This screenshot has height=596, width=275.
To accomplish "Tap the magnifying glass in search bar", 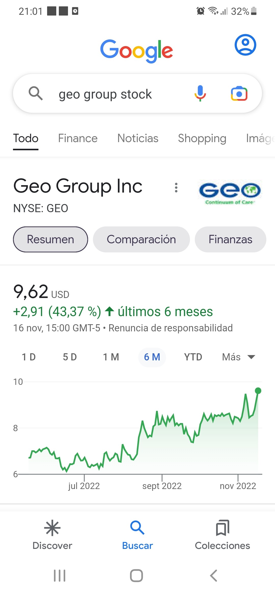I will click(36, 93).
